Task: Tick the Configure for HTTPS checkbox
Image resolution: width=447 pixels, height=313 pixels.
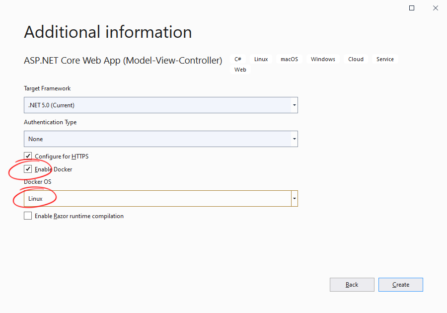Action: (x=28, y=156)
